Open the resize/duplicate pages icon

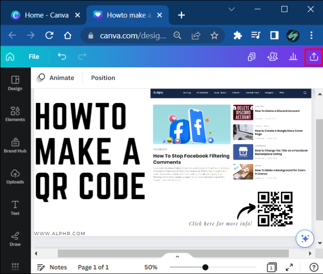pos(251,57)
